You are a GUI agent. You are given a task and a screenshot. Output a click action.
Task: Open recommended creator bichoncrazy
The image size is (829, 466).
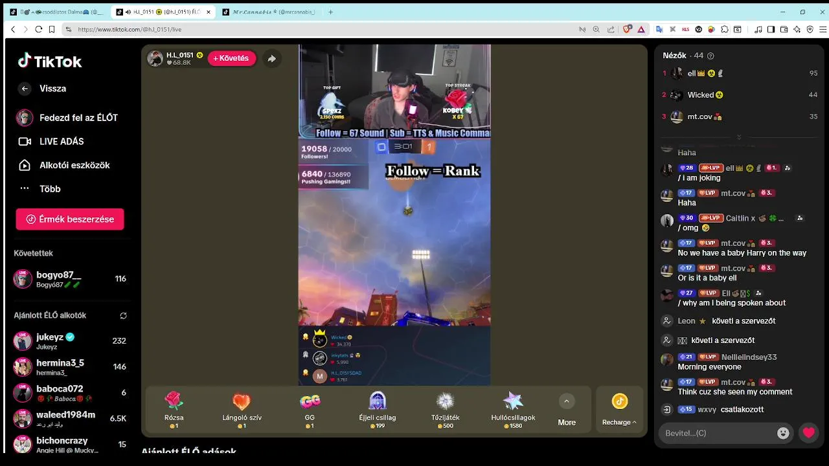(70, 445)
